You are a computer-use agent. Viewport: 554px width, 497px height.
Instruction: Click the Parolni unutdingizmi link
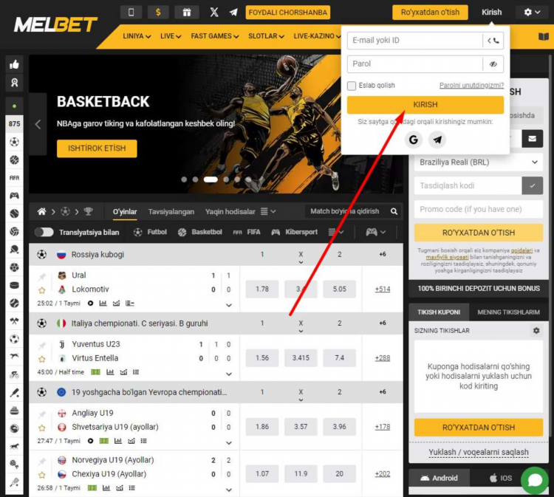tap(471, 86)
